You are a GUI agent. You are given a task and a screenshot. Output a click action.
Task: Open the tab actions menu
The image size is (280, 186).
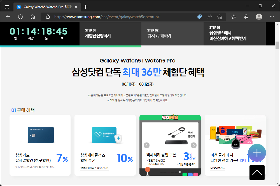7,7
